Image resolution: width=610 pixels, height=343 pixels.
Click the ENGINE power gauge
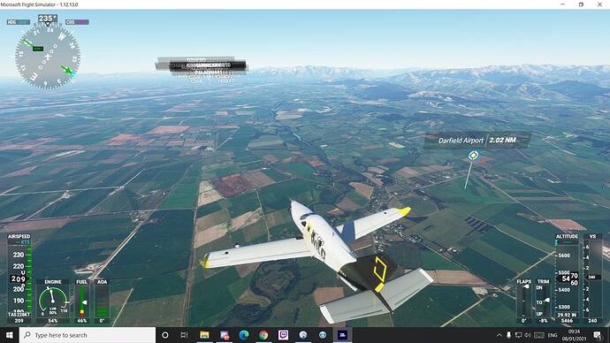point(53,301)
